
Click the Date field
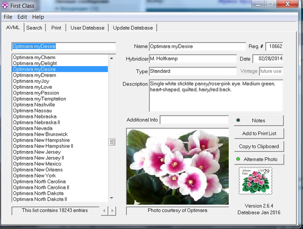tap(268, 59)
